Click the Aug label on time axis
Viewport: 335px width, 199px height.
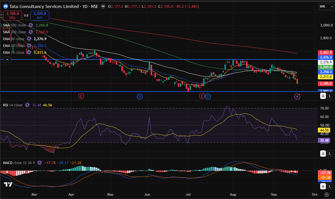(x=233, y=194)
